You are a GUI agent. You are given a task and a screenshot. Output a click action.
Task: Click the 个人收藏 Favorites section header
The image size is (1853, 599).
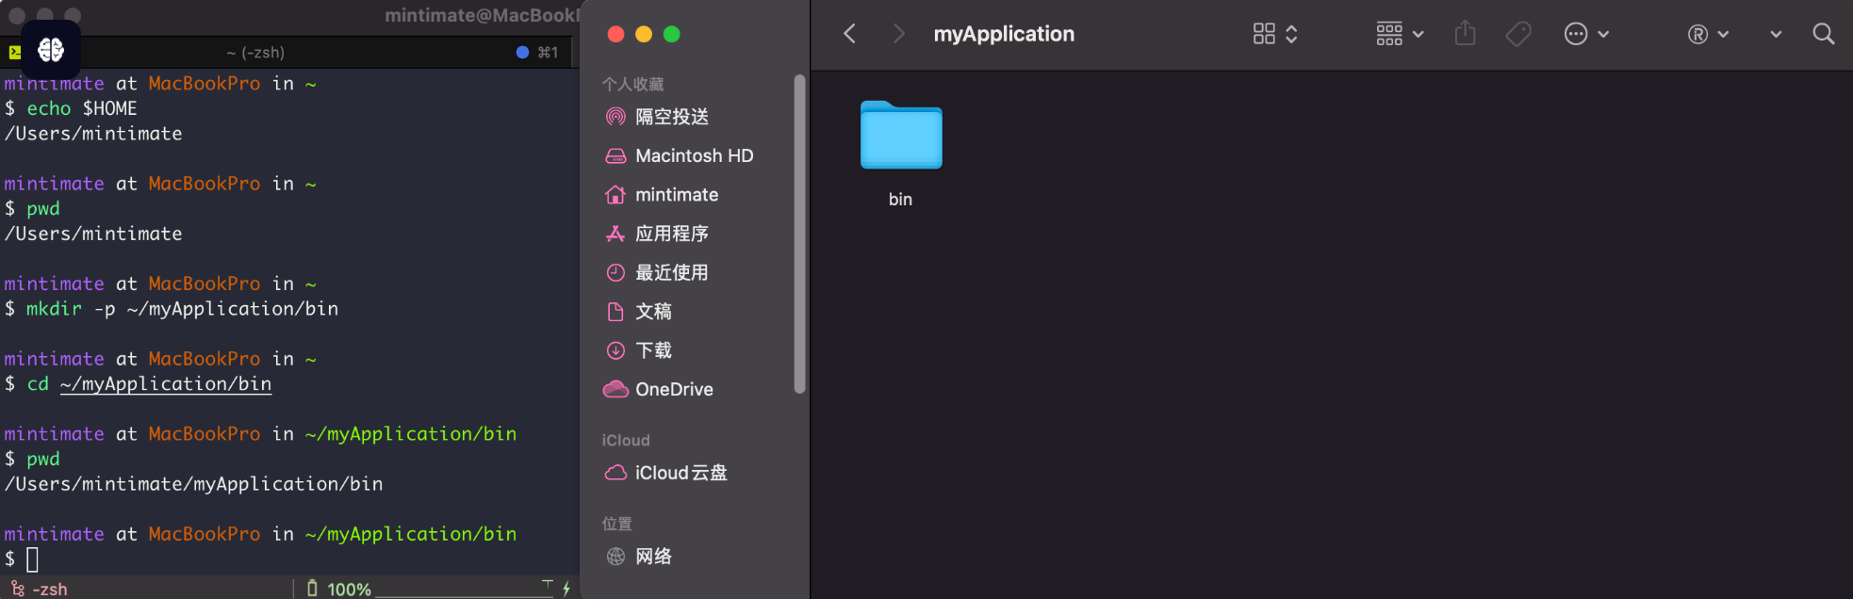(633, 85)
